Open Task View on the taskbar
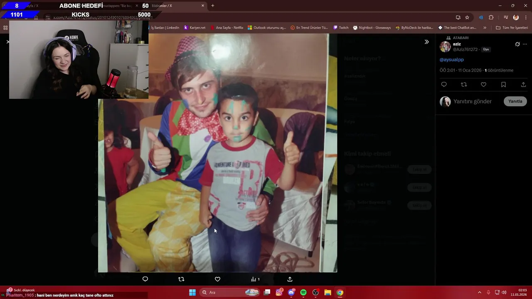Viewport: 532px width, 299px height. coord(267,292)
